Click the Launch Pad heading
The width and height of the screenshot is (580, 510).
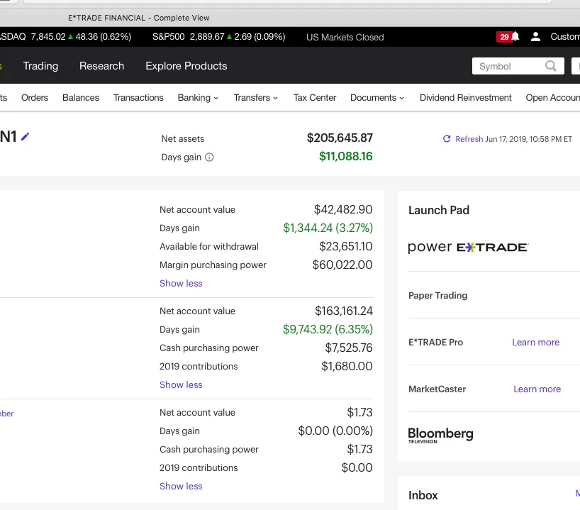click(439, 210)
